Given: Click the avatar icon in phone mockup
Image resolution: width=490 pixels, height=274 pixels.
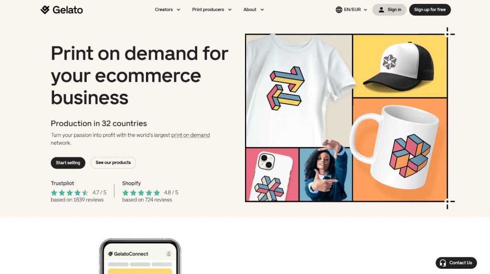Looking at the screenshot, I should click(169, 253).
